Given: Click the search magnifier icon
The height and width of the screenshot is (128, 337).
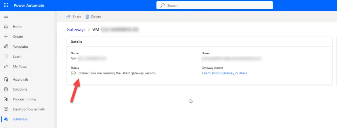Looking at the screenshot, I should coord(163,5).
